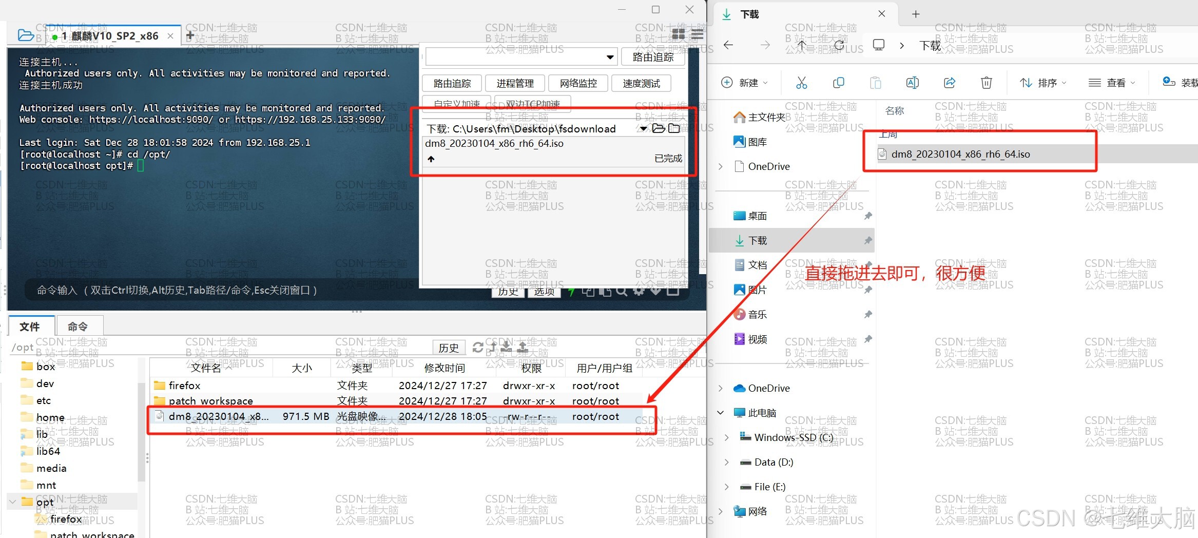Close the 麒麟V10_SP2_x86 session tab
Screen dimensions: 1198x538
point(170,36)
